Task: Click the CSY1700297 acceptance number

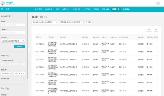Action: coord(40,59)
